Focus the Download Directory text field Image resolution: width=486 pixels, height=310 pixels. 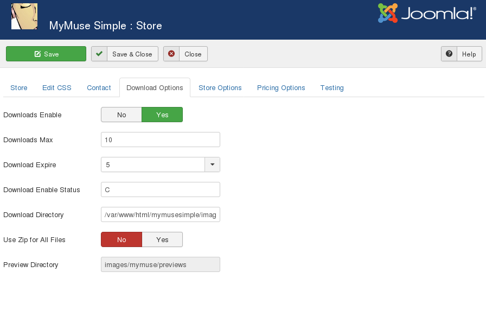tap(161, 214)
